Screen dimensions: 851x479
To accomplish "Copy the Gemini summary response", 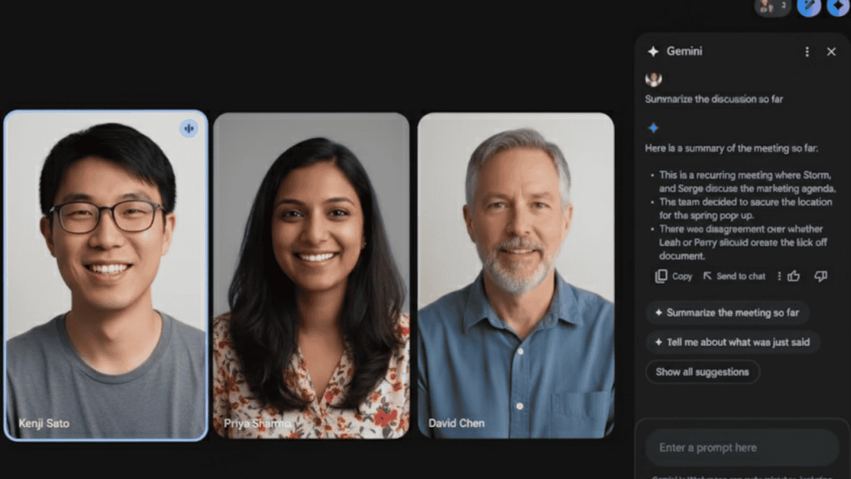I will 673,276.
